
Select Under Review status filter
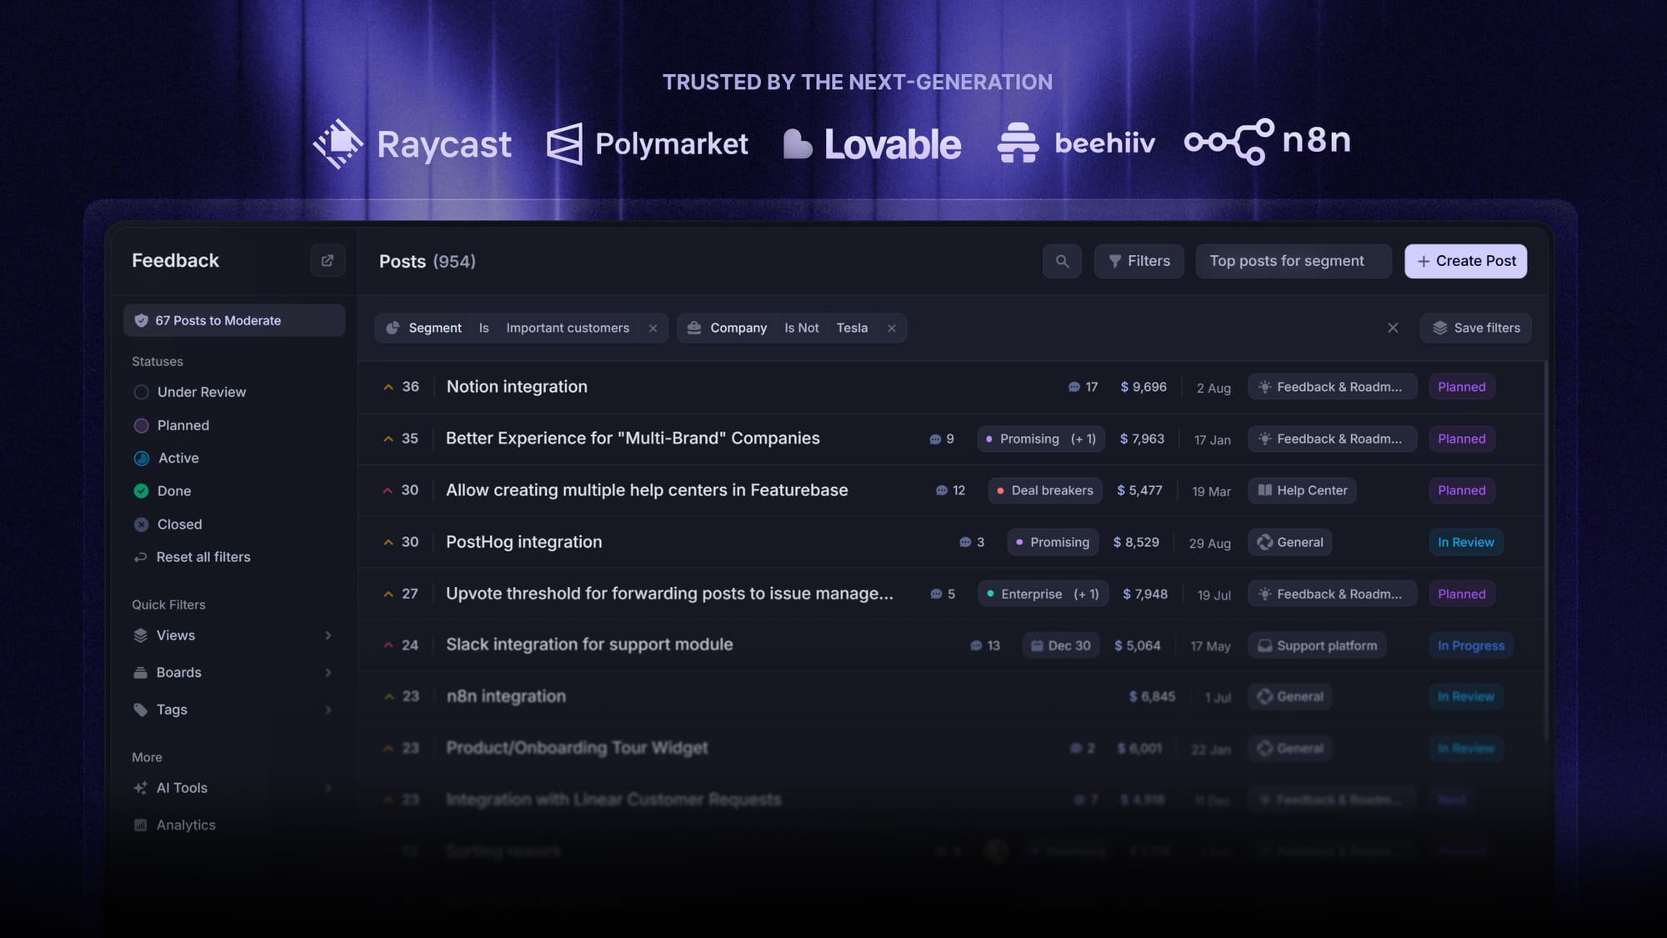point(201,392)
